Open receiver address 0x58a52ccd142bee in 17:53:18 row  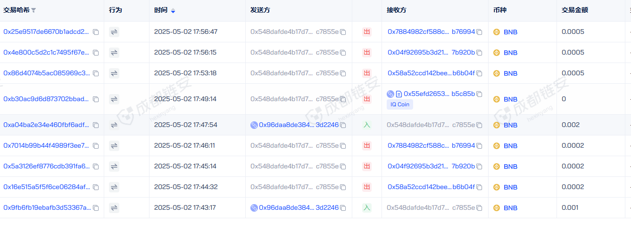[x=432, y=73]
